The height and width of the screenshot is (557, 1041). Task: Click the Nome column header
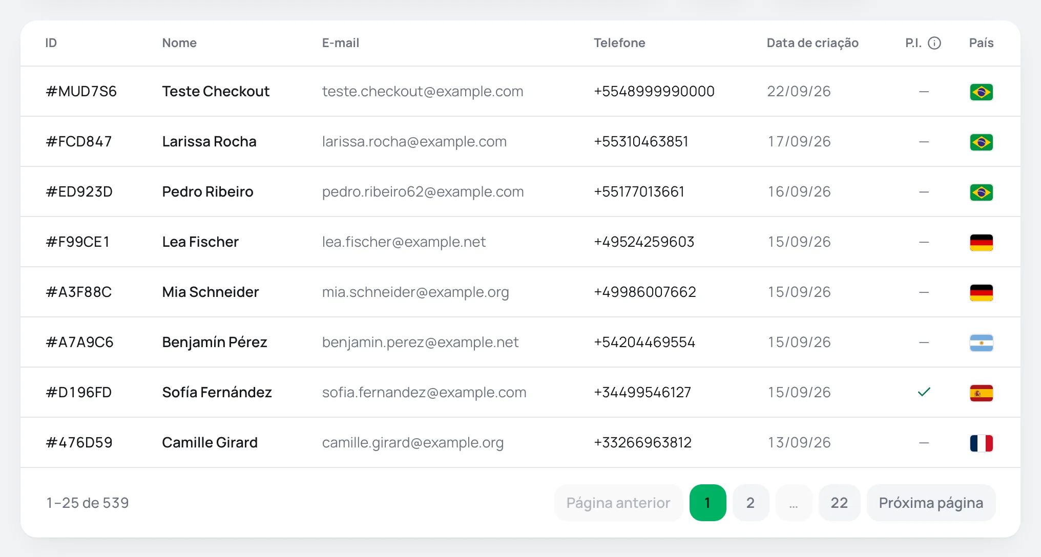179,43
